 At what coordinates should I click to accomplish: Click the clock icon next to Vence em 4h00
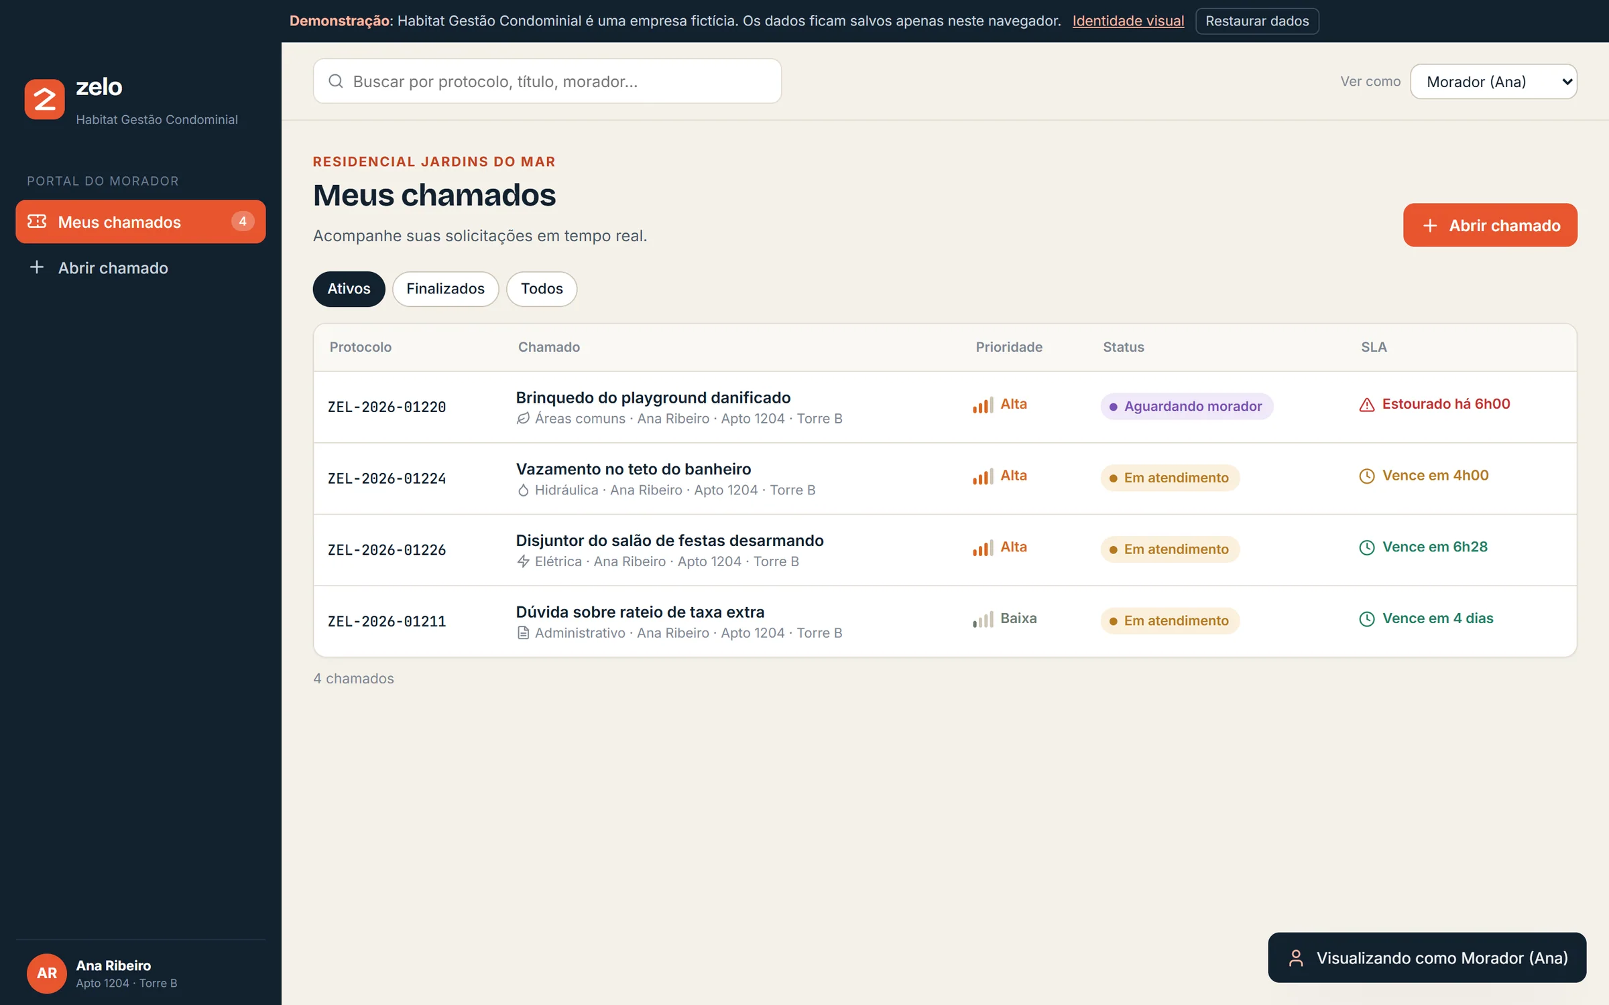coord(1366,476)
